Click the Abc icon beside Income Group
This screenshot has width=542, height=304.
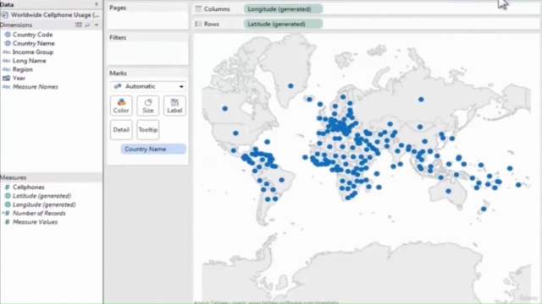point(7,52)
